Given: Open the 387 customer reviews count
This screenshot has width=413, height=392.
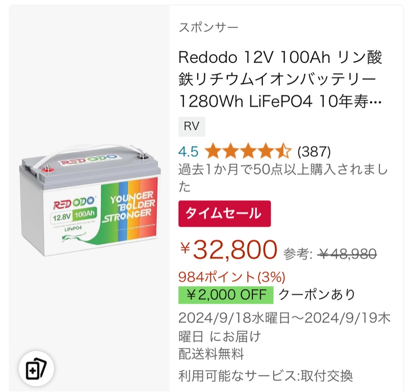Looking at the screenshot, I should 314,151.
